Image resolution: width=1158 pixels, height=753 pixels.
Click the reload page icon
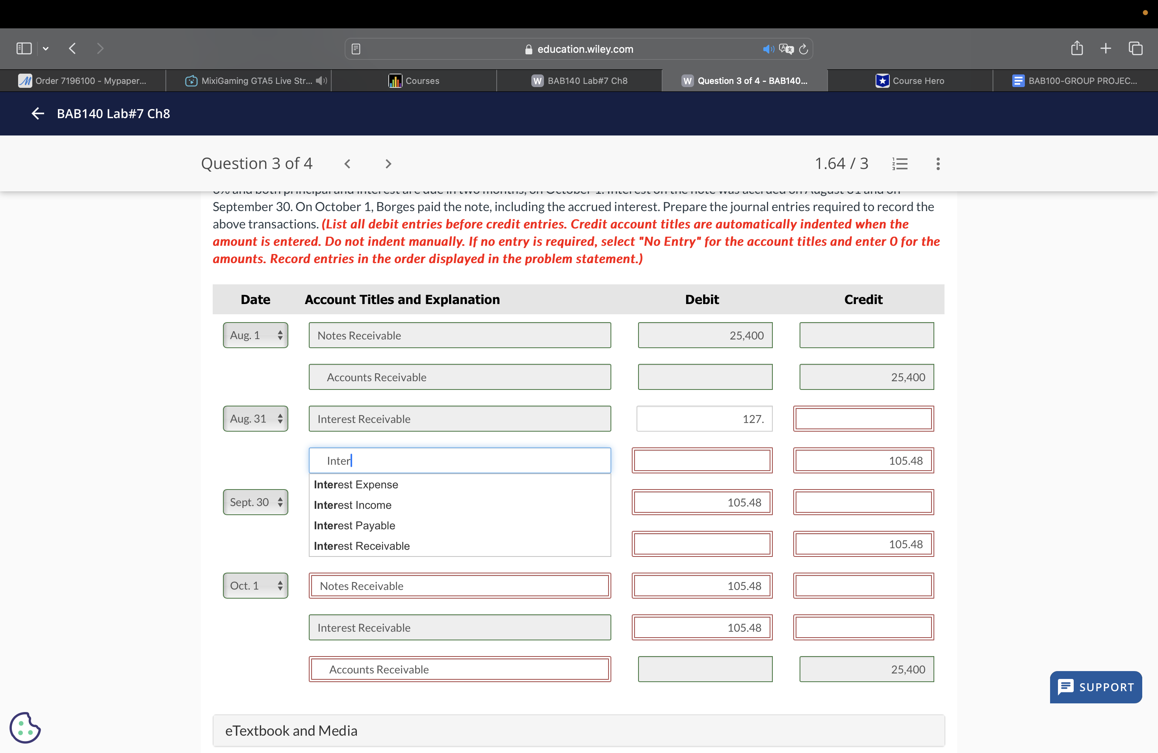pyautogui.click(x=803, y=49)
